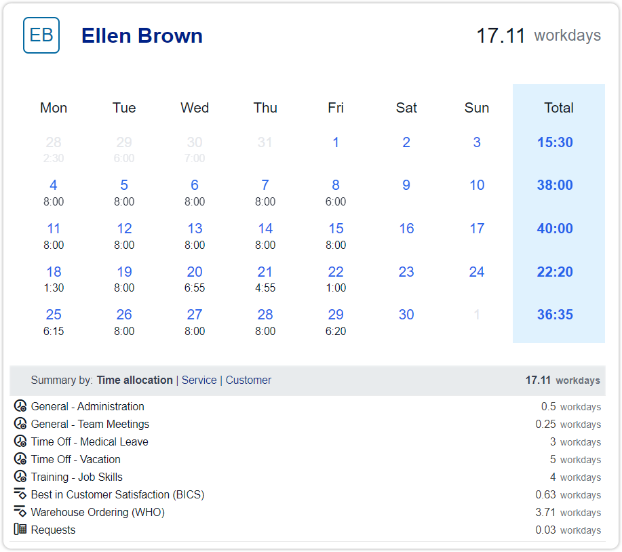Click weekly total 15:30

pyautogui.click(x=555, y=142)
